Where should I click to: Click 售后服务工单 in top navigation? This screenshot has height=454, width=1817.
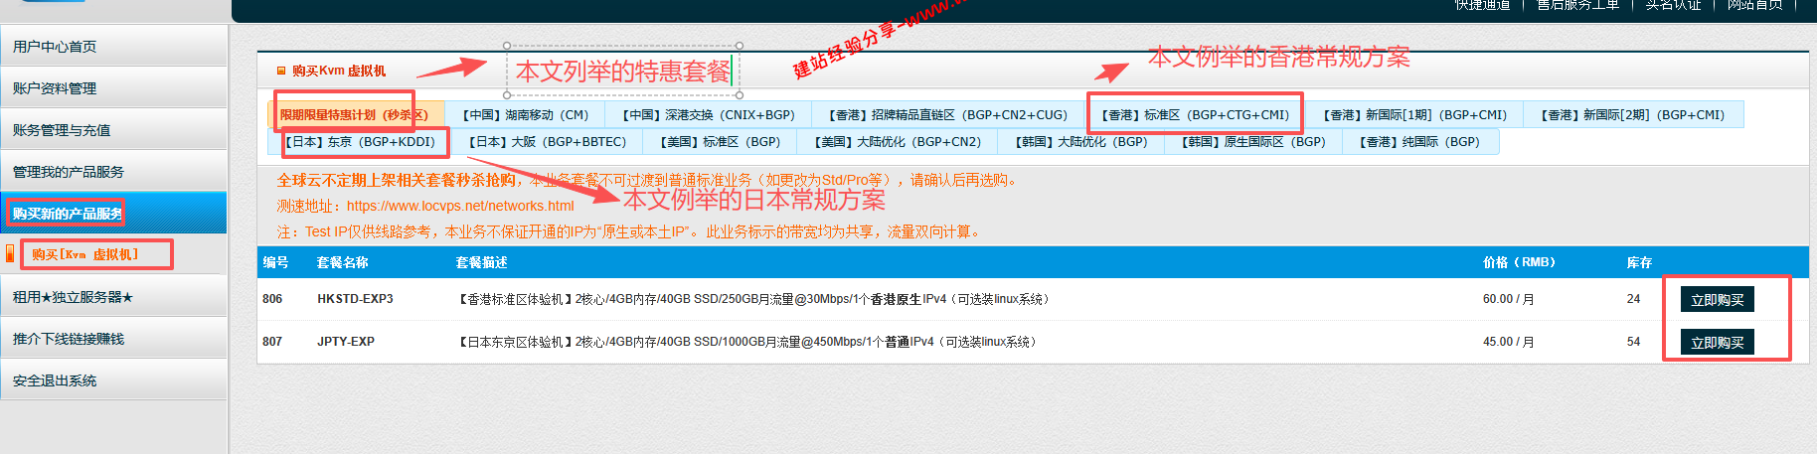tap(1577, 5)
